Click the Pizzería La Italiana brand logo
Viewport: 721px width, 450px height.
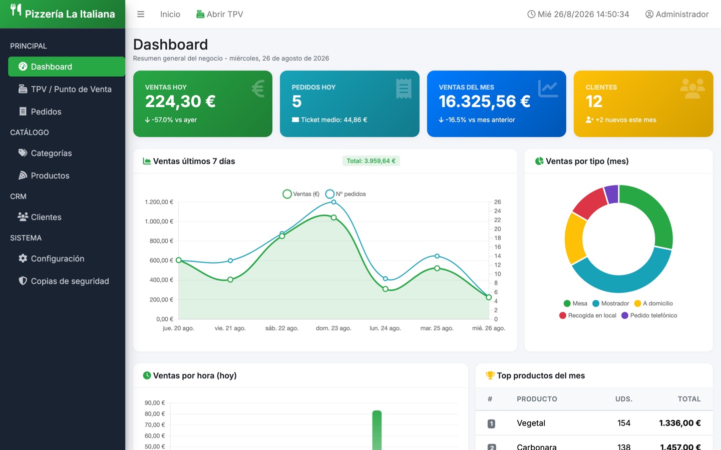[63, 14]
